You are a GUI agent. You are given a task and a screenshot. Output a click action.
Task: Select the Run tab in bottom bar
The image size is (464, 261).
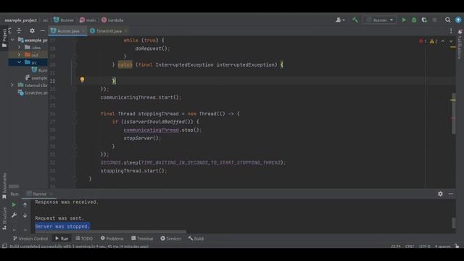click(62, 239)
